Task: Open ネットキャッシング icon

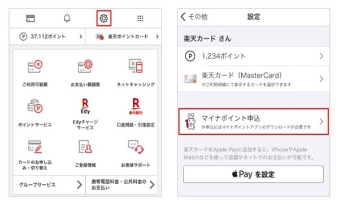Action: [136, 66]
